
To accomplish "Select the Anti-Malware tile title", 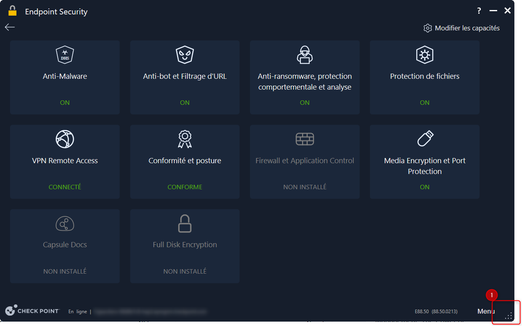I will tap(65, 76).
